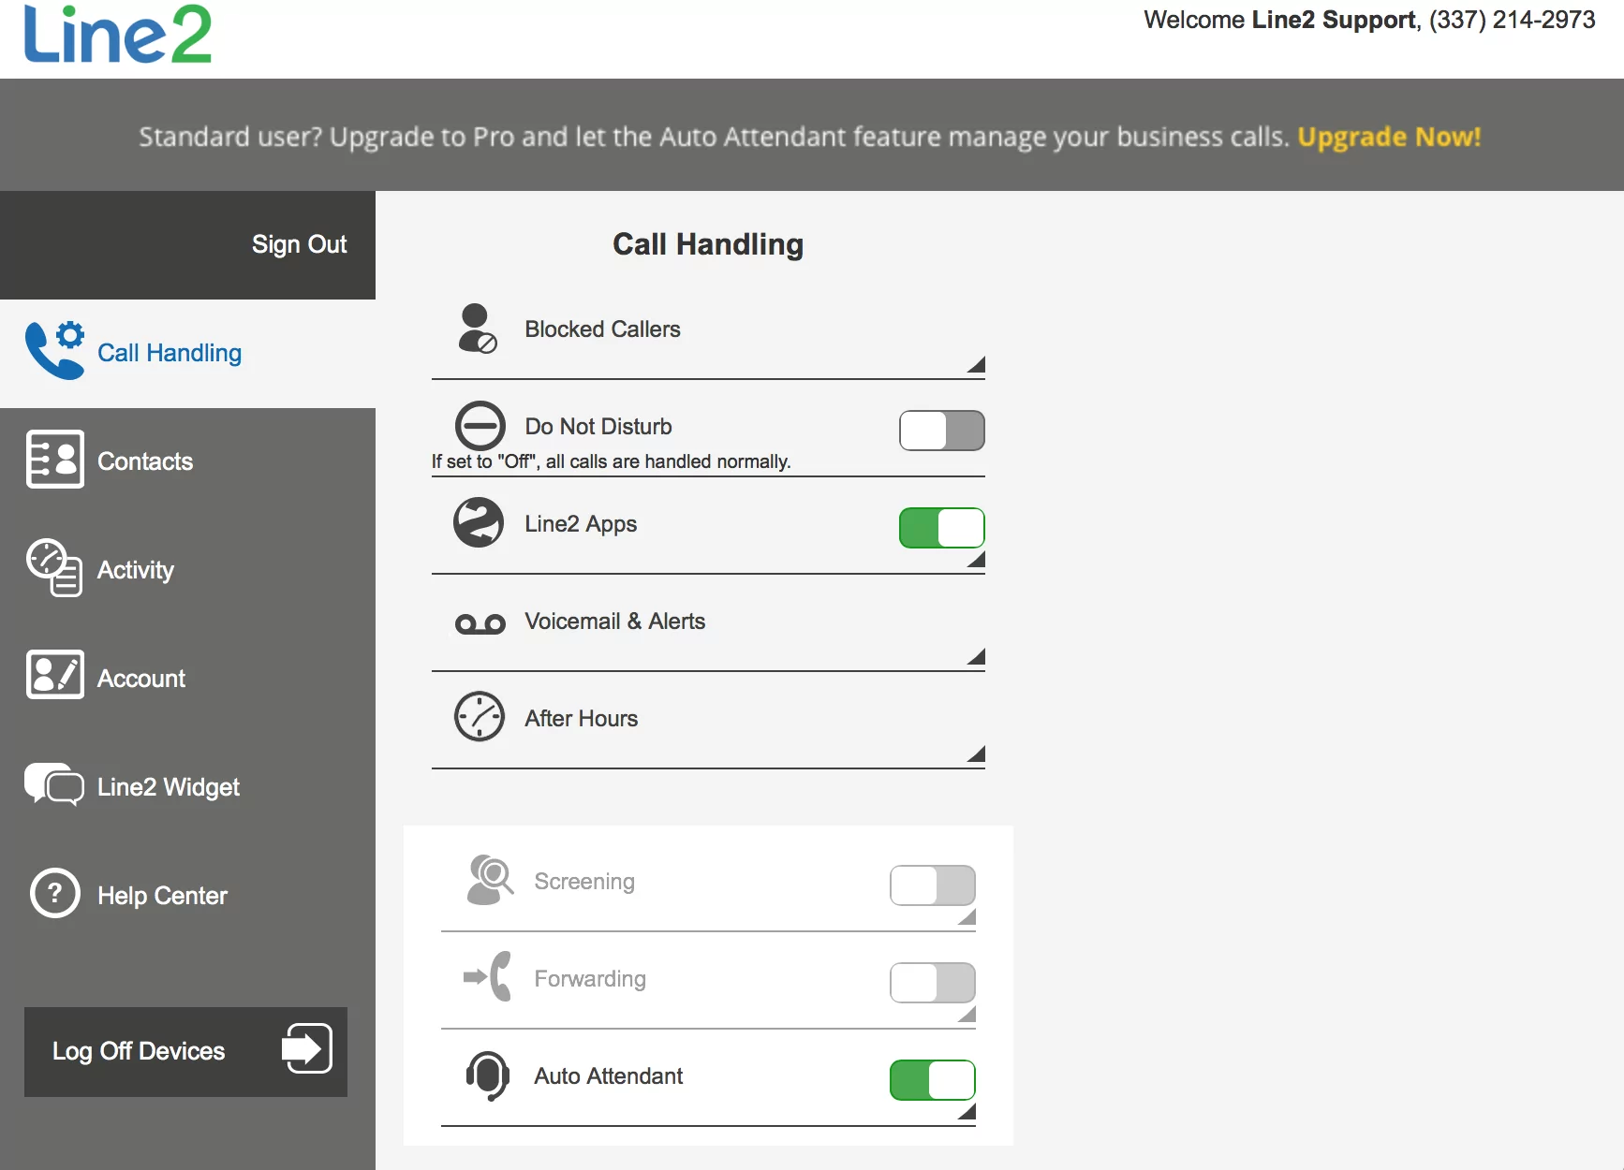
Task: Toggle the Screening switch
Action: 932,885
